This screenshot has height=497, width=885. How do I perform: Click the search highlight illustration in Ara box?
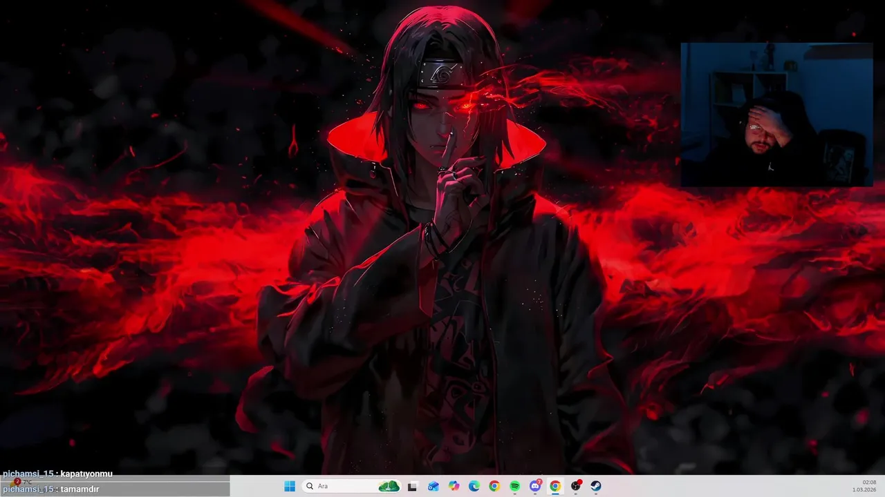point(389,486)
